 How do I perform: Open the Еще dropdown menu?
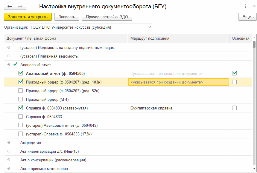point(247,17)
